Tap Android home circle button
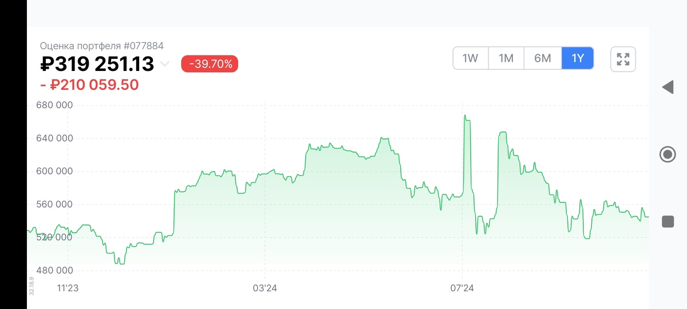The image size is (687, 309). [x=668, y=154]
